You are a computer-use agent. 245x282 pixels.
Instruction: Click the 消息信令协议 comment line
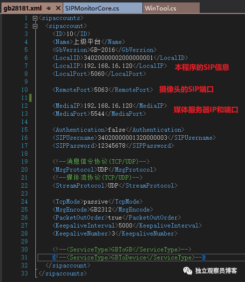[x=101, y=162]
